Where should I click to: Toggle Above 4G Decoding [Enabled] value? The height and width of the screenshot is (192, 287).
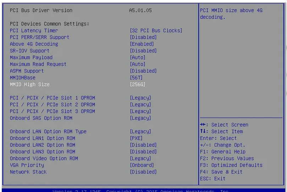click(142, 44)
